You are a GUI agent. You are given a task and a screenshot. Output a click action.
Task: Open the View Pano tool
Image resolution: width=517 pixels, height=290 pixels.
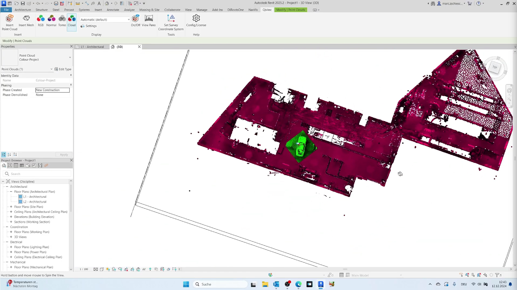(x=149, y=21)
